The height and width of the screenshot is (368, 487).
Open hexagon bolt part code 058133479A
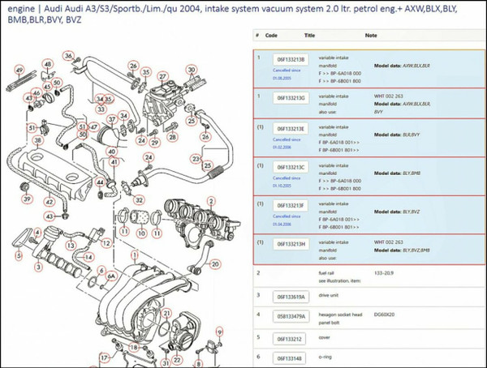(291, 315)
